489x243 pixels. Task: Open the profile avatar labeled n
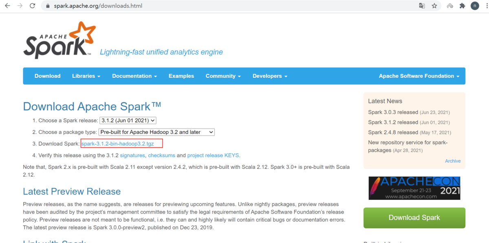pyautogui.click(x=475, y=6)
